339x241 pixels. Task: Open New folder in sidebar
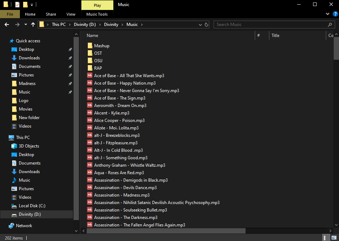point(29,118)
